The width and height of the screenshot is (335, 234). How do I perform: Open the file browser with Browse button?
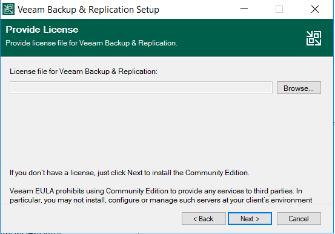click(x=299, y=87)
